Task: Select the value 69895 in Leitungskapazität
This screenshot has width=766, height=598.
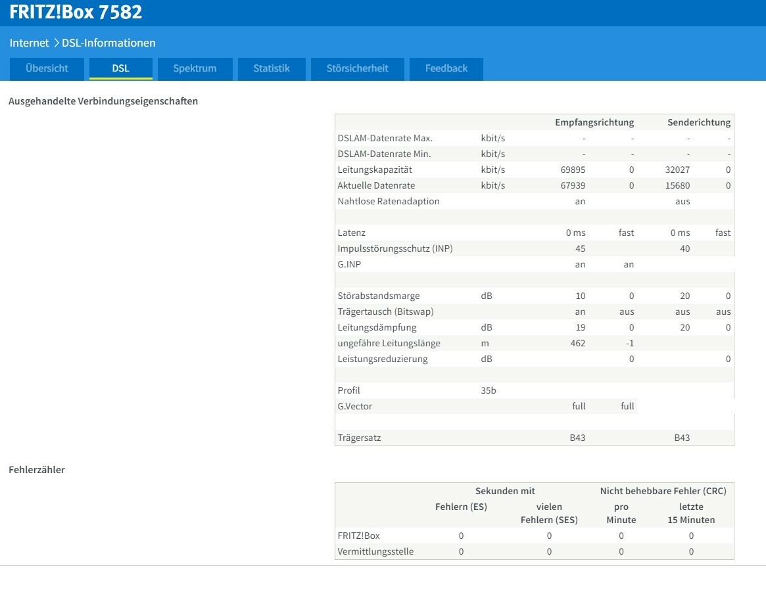Action: 573,170
